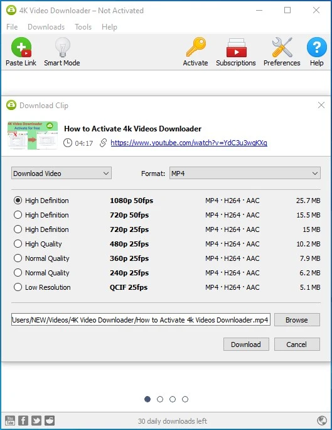
Task: Open the Downloads menu
Action: (x=46, y=27)
